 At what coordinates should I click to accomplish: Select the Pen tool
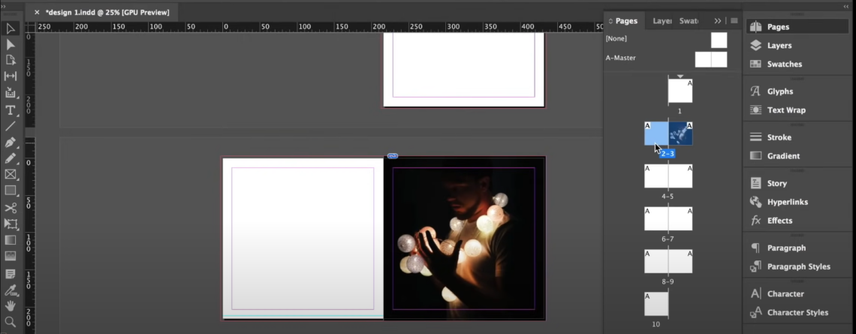tap(11, 143)
